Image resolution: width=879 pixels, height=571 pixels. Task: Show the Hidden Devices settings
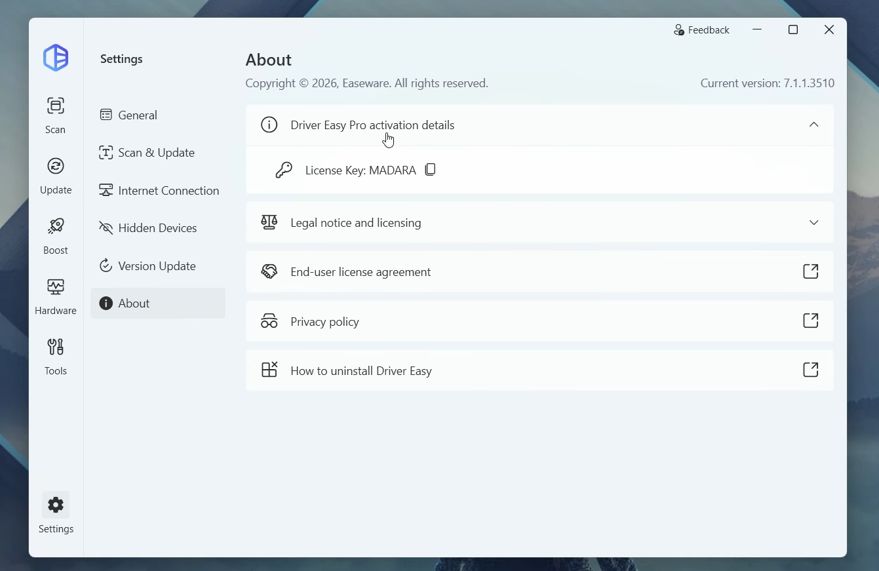point(157,228)
